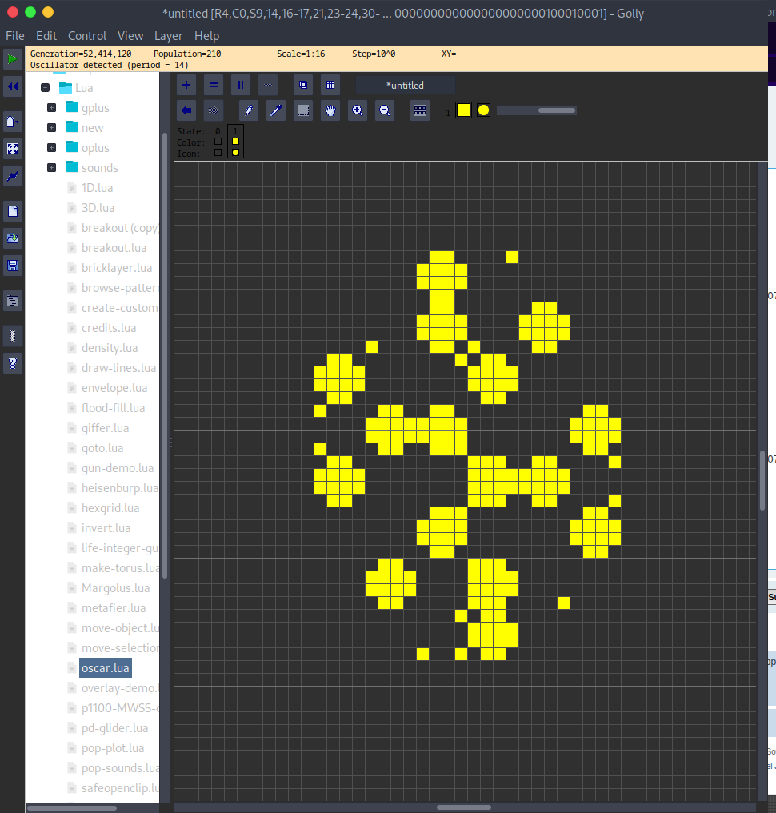Start generating with the green play button
The height and width of the screenshot is (813, 776).
(13, 59)
